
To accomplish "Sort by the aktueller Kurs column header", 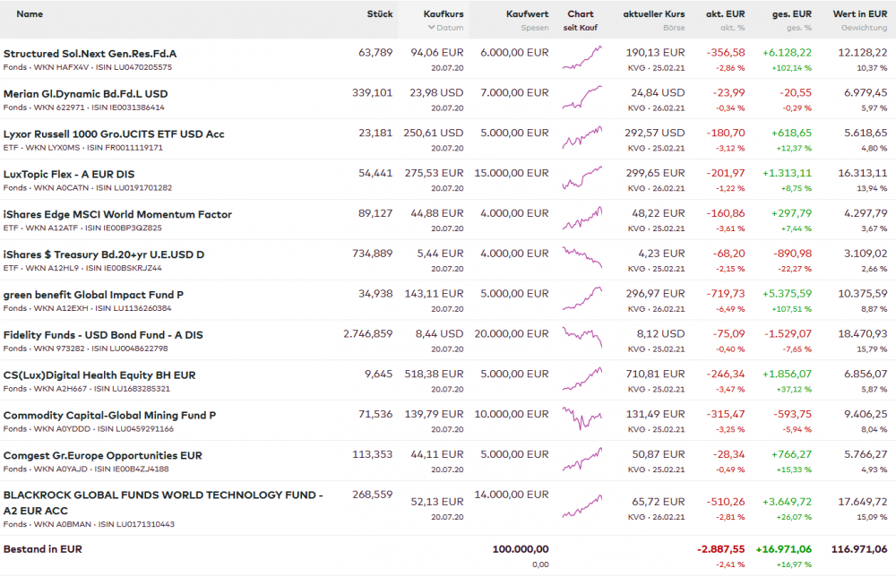I will (x=654, y=14).
